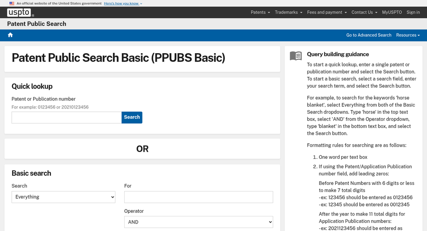Viewport: 427px width, 231px height.
Task: Click the Patent Public Search title
Action: pos(37,24)
